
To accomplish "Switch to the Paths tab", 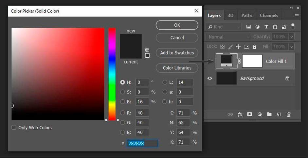I will 247,15.
